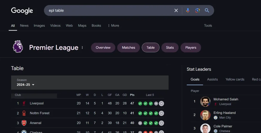Screen dimensions: 261x133
Task: Click Erling Haaland's player photo
Action: (205, 115)
